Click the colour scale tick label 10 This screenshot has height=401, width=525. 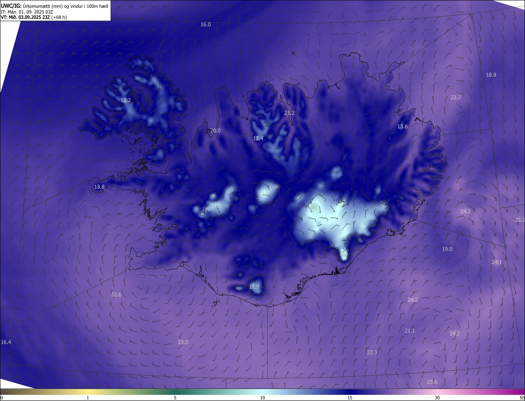click(x=262, y=398)
